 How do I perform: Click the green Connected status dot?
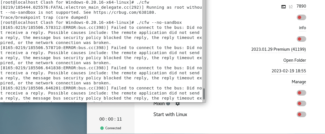[102, 128]
